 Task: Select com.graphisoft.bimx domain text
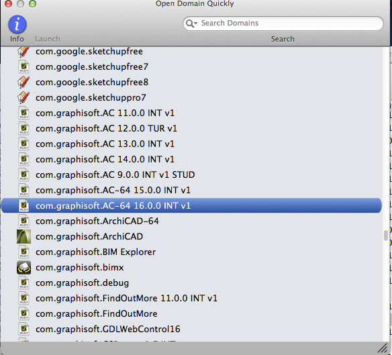click(79, 268)
